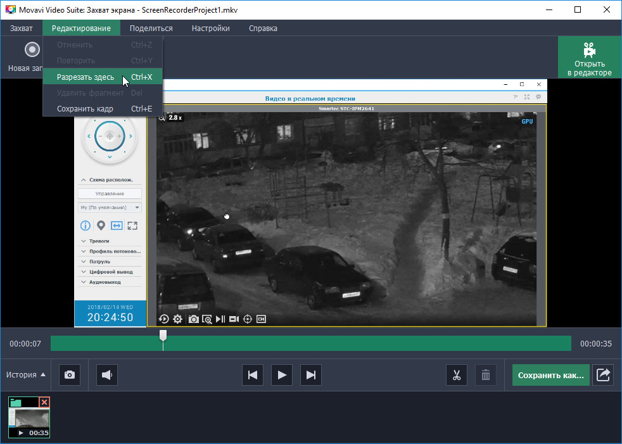Click the play/pause icon in the video overlay

220,319
